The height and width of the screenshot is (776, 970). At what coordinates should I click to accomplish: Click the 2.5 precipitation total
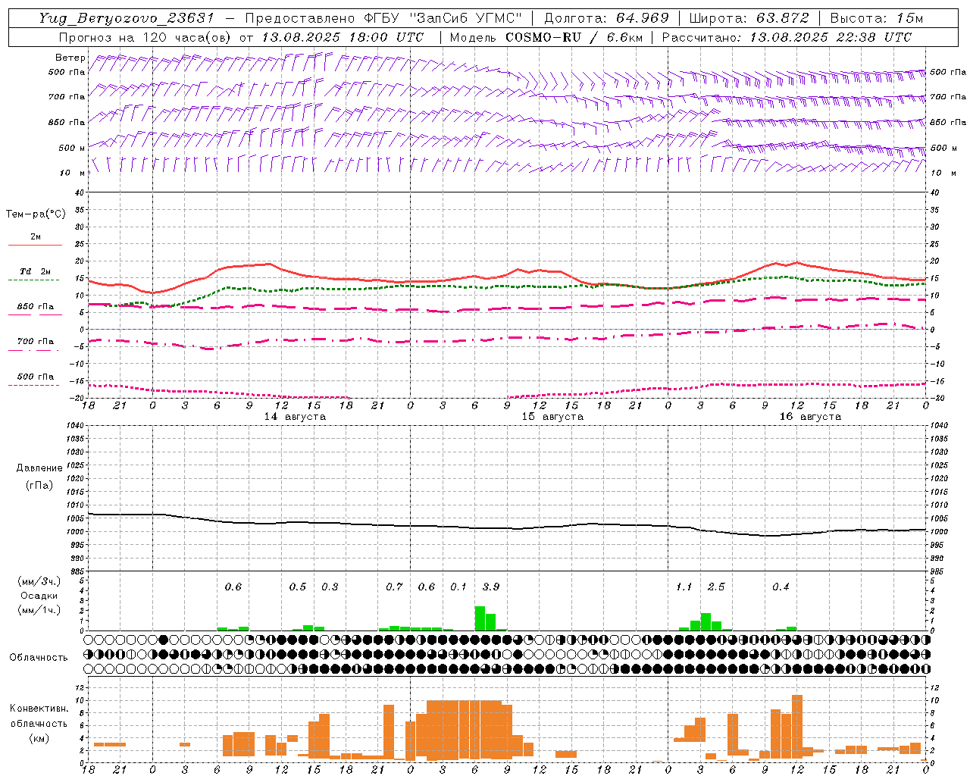(x=716, y=587)
